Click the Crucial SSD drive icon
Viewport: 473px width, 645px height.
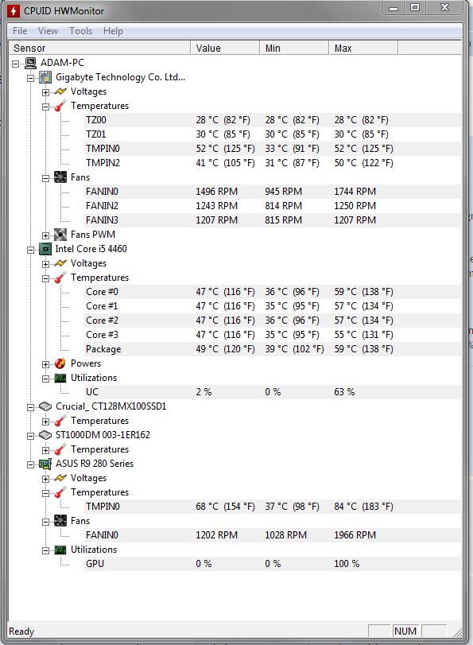pyautogui.click(x=45, y=406)
